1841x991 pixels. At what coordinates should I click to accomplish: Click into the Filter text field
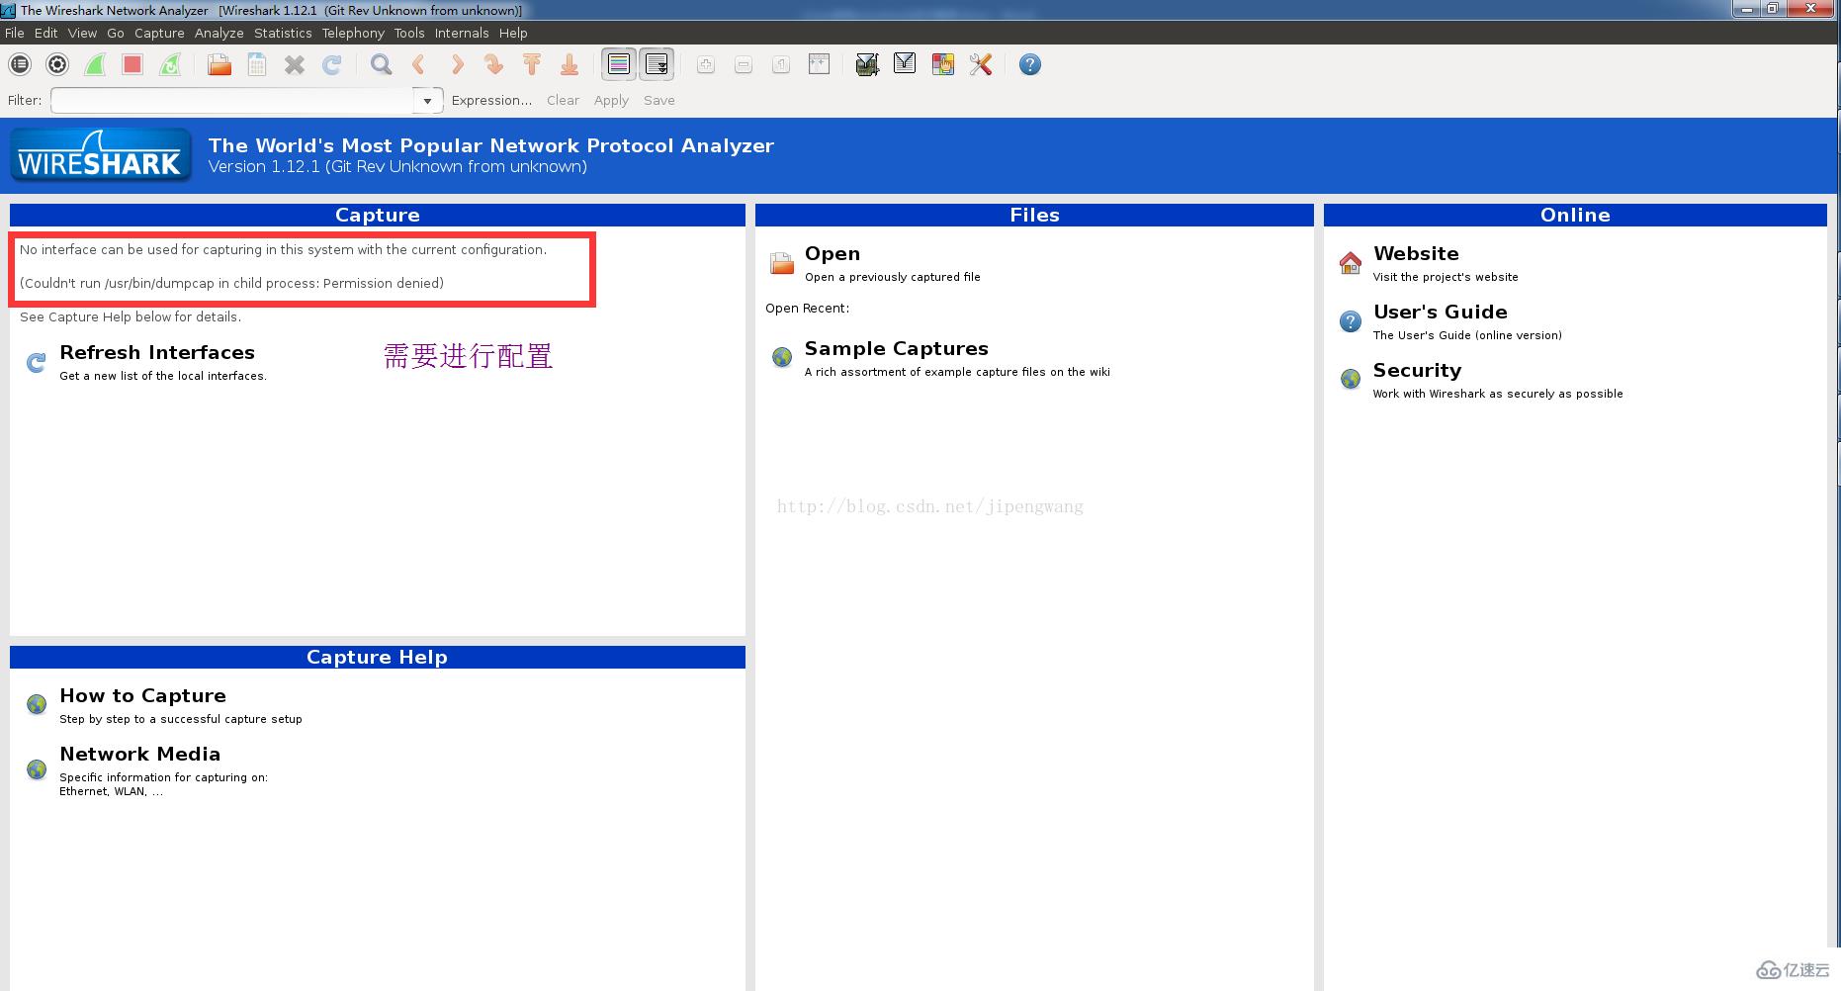(x=233, y=100)
